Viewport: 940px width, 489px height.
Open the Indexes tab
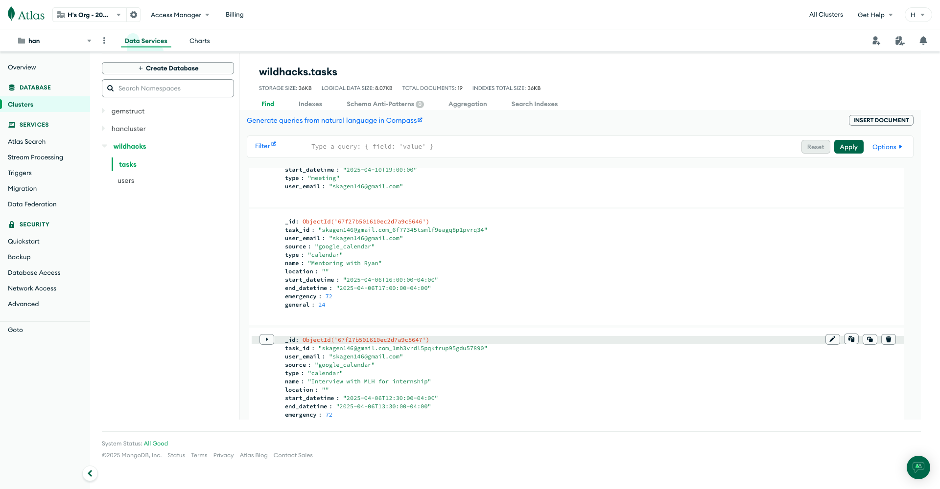(310, 104)
